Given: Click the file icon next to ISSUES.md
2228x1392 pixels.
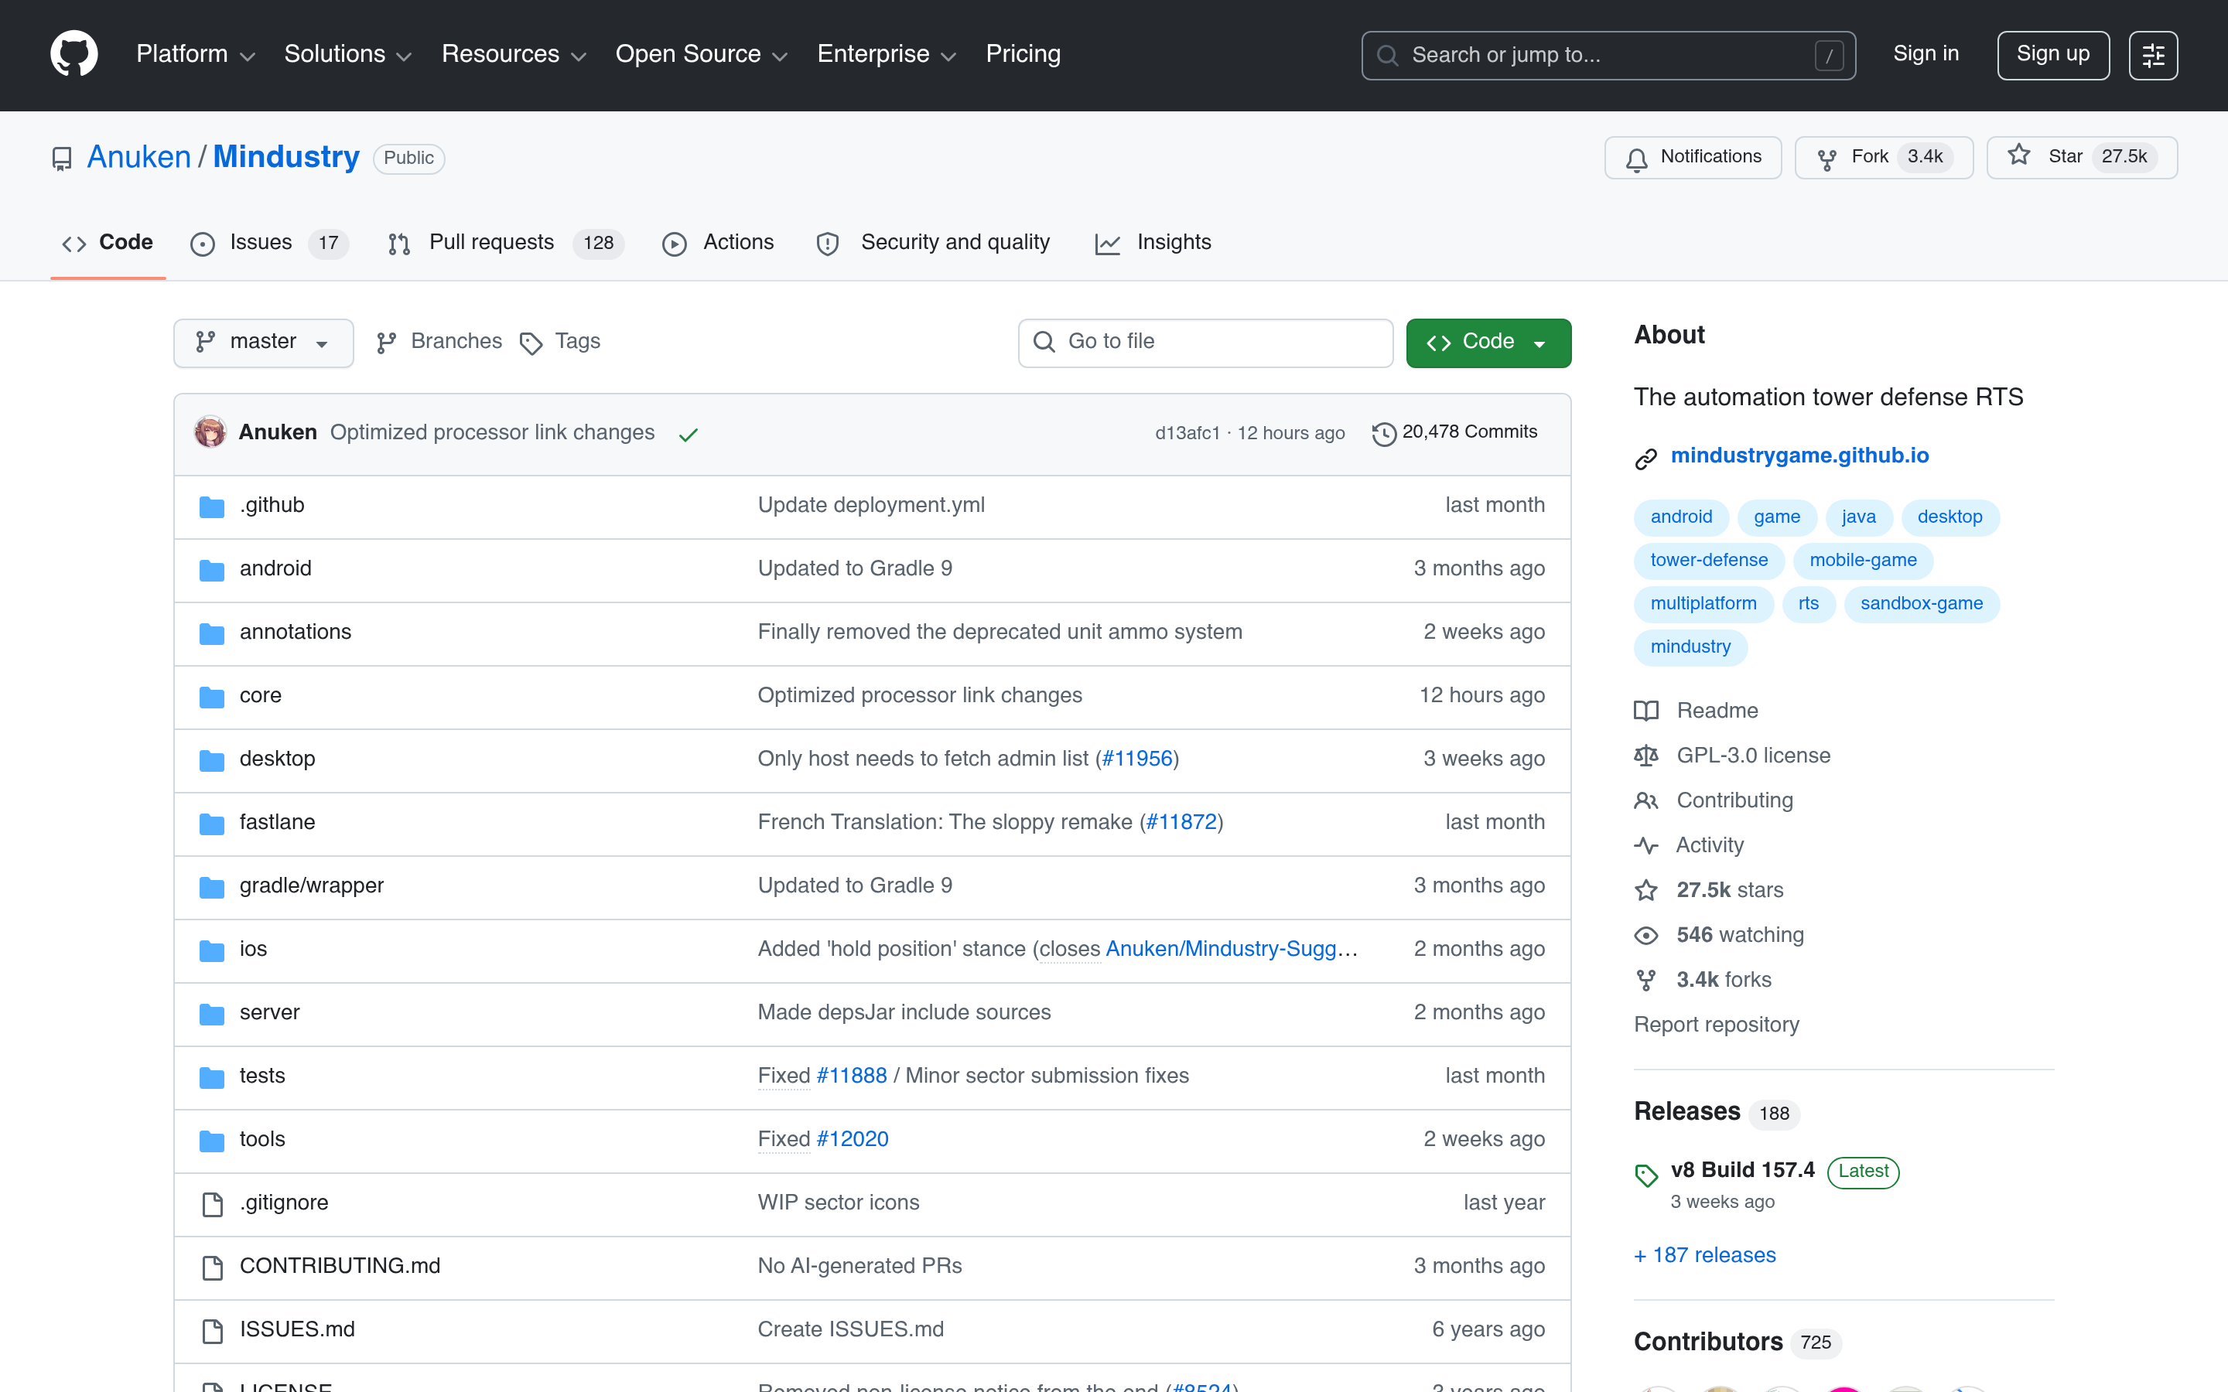Looking at the screenshot, I should click(x=213, y=1331).
